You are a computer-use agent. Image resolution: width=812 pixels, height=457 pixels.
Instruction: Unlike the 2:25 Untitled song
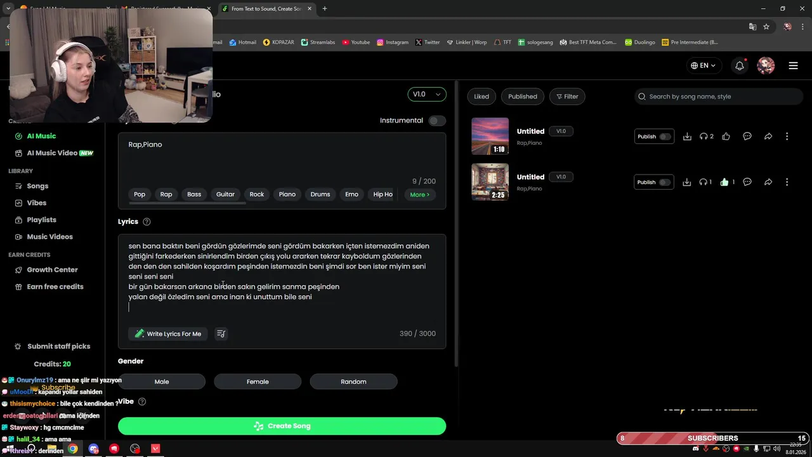(724, 182)
